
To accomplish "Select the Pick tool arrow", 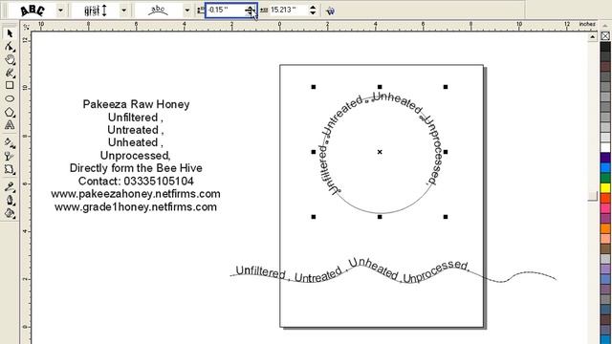I will 10,33.
